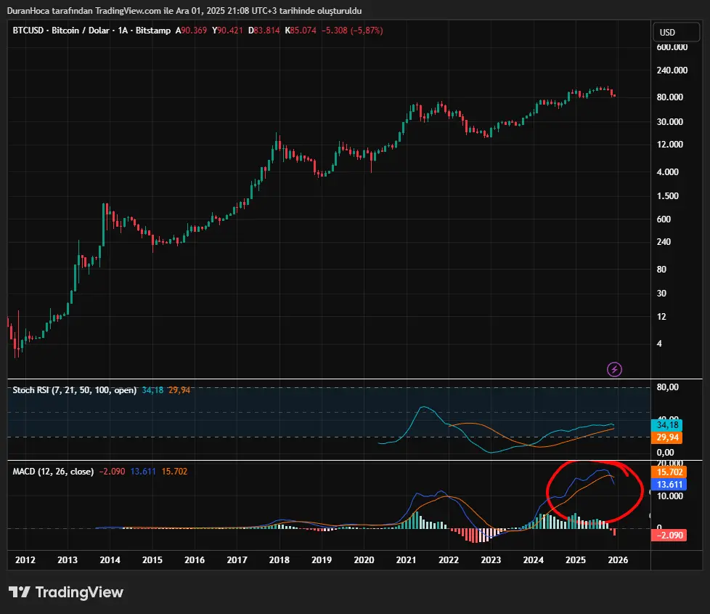Click the change value −5.308 (−5,87%)

(352, 31)
